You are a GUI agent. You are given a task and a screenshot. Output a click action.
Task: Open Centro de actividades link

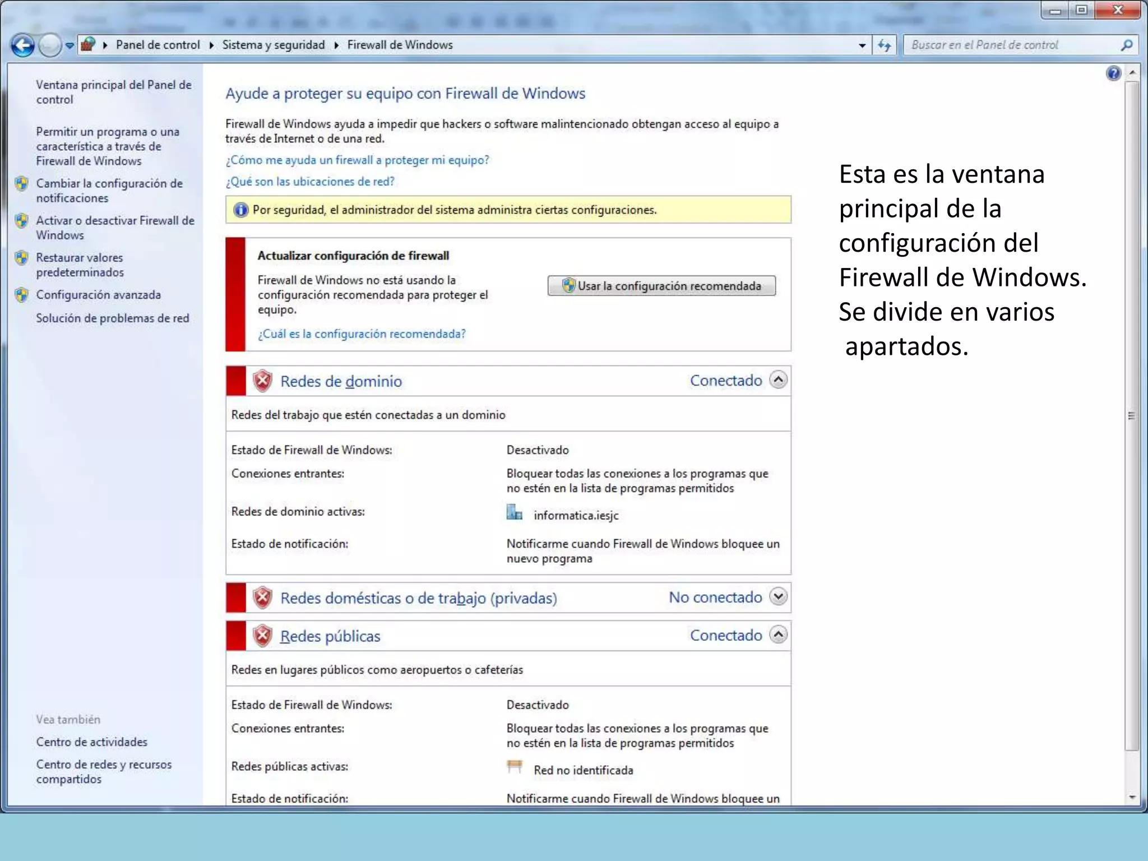92,742
